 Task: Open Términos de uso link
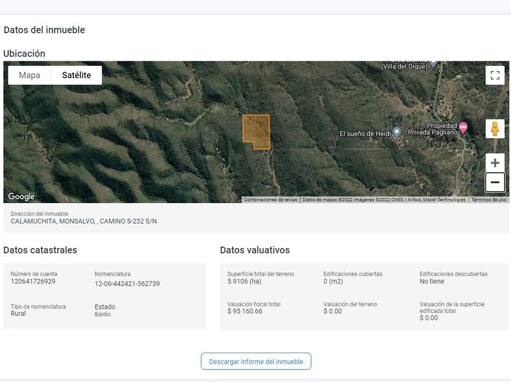point(488,199)
